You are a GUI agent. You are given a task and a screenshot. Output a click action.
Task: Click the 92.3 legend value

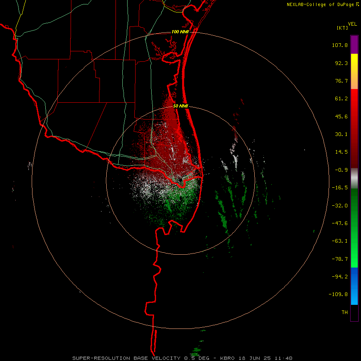[x=341, y=63]
